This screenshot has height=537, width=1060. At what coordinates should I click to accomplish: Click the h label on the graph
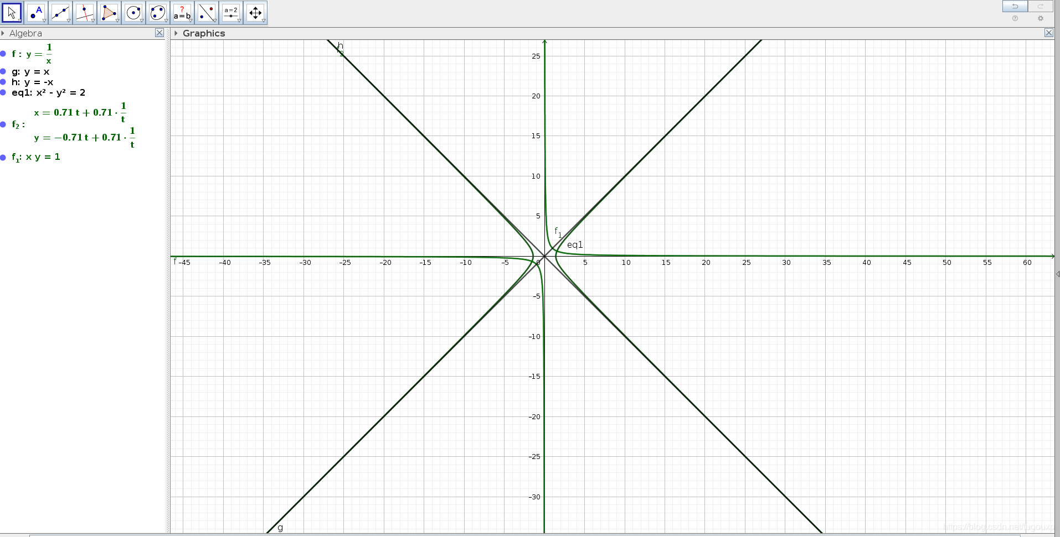pos(341,46)
